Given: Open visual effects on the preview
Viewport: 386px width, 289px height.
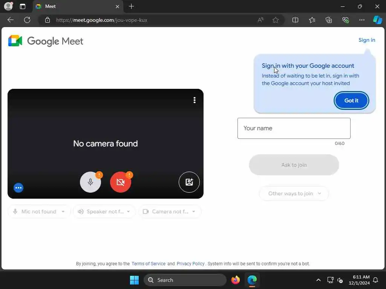Looking at the screenshot, I should (x=189, y=182).
